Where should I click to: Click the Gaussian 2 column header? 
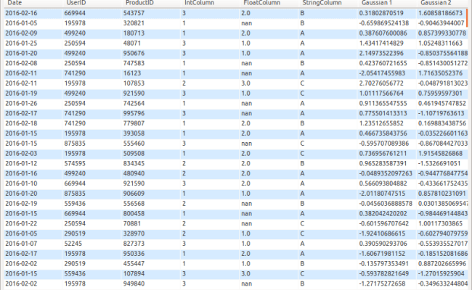coord(436,3)
